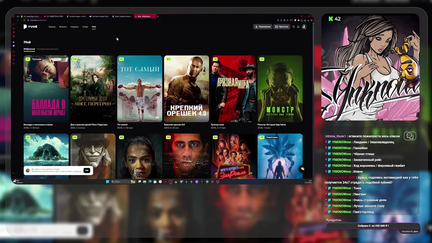Click the chat message 'Гангстерленд'

(x=363, y=212)
